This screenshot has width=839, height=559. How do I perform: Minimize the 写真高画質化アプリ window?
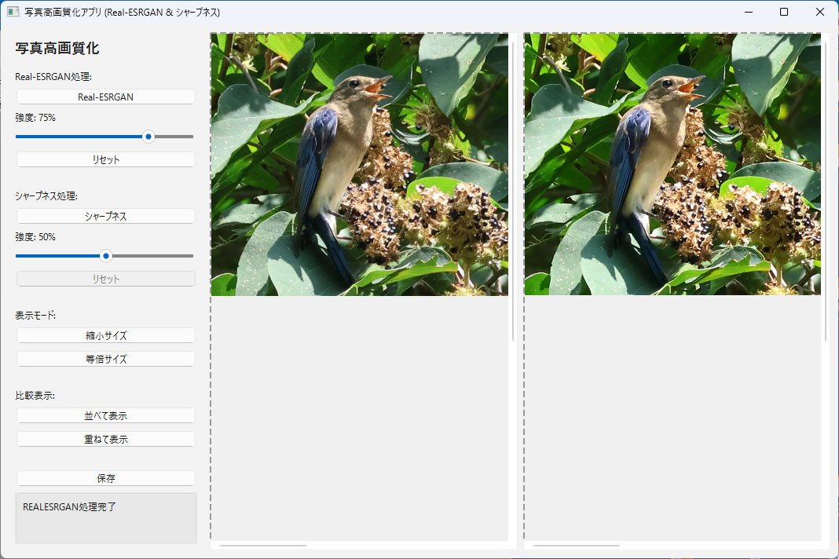pos(749,12)
